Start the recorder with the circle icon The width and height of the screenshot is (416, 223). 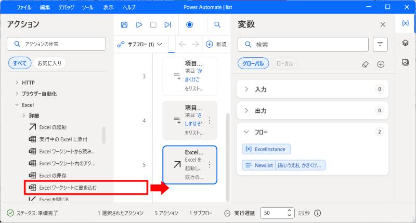(189, 24)
